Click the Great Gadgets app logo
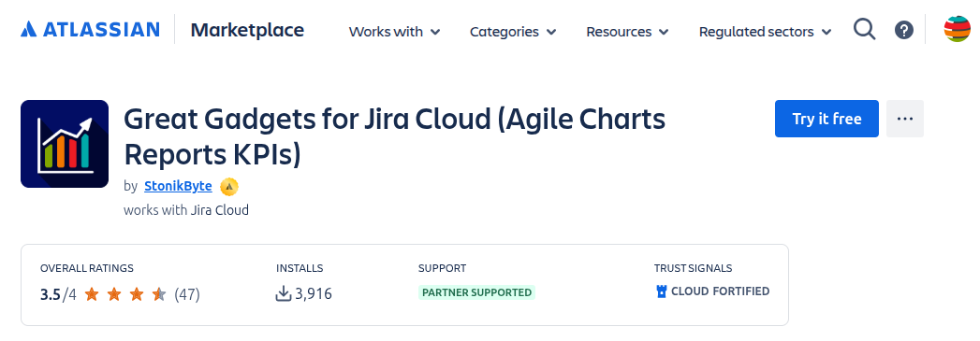Image resolution: width=980 pixels, height=341 pixels. 65,144
